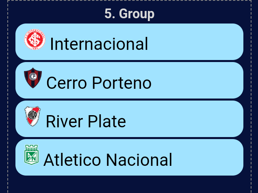The height and width of the screenshot is (193, 258).
Task: Select the Internacional row card
Action: point(129,42)
